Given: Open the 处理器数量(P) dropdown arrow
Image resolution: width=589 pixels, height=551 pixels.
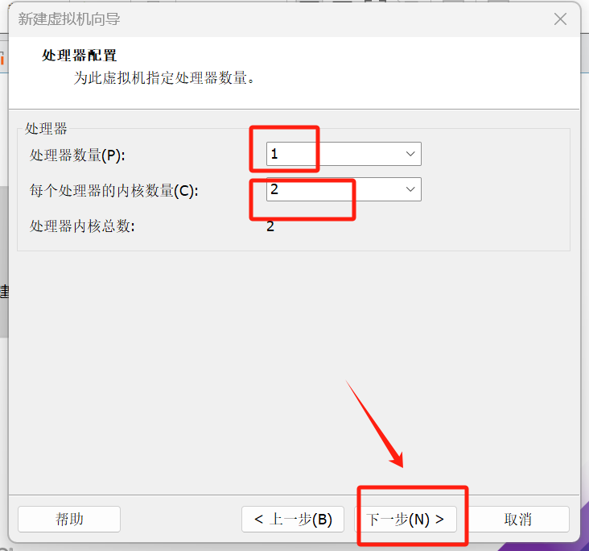Looking at the screenshot, I should tap(410, 154).
